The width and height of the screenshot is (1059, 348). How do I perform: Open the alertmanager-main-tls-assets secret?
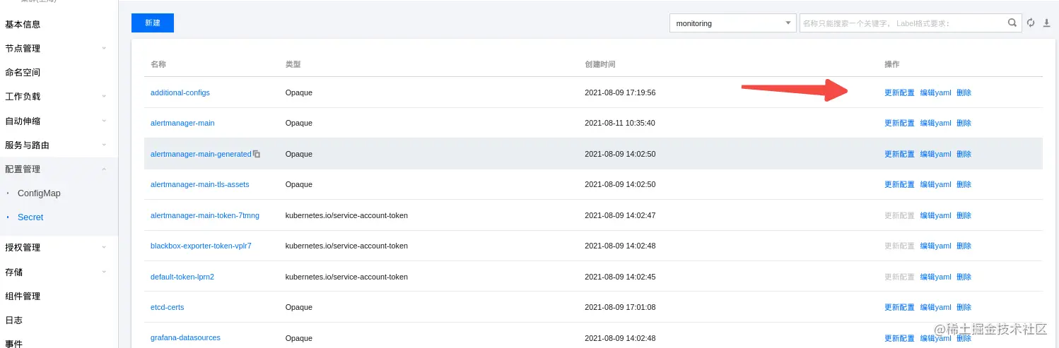(200, 184)
